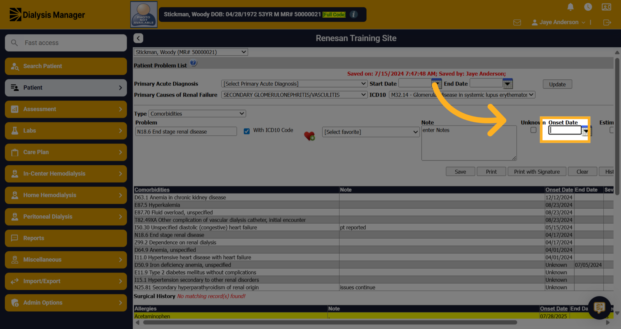Click the Fast access search icon

point(14,43)
